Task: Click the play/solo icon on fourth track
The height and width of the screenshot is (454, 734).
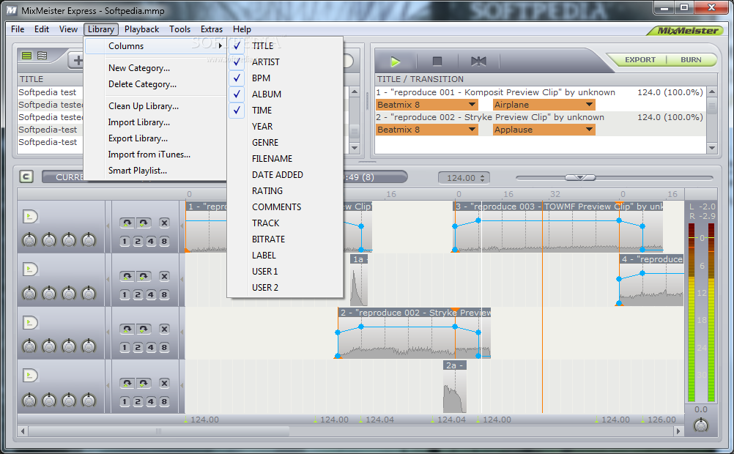Action: (30, 376)
